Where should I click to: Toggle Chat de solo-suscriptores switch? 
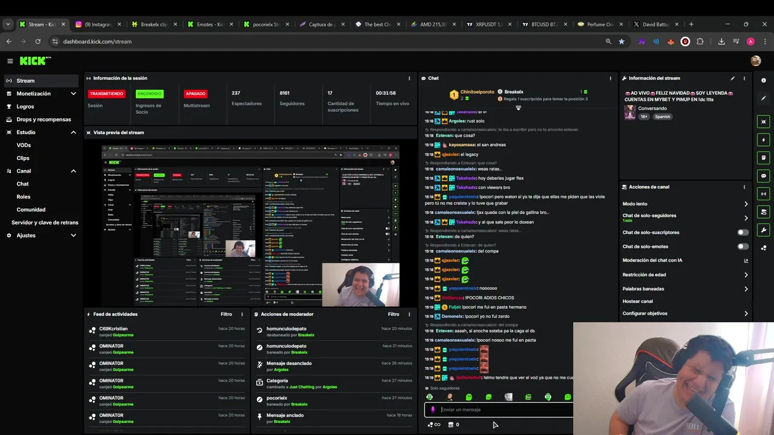[743, 233]
